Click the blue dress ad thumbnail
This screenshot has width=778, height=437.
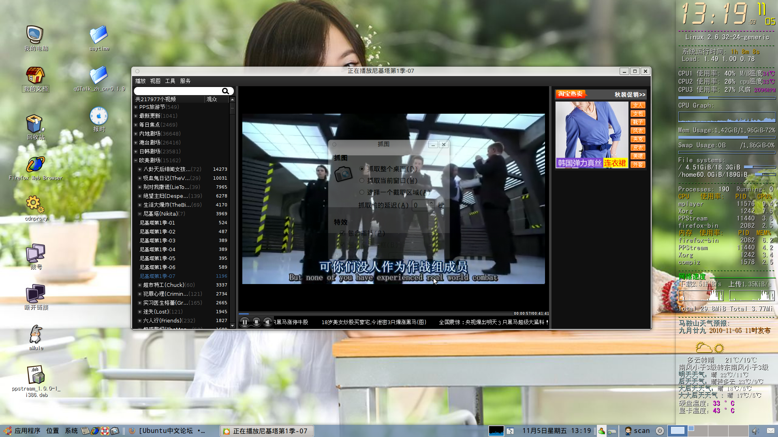click(592, 135)
